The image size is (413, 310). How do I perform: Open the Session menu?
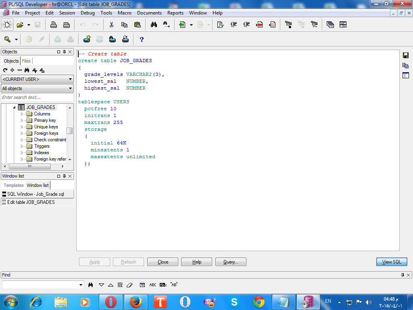(67, 13)
